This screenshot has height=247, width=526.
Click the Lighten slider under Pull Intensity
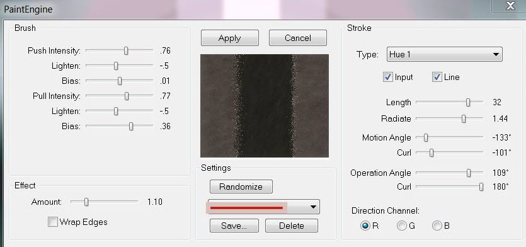tap(116, 111)
